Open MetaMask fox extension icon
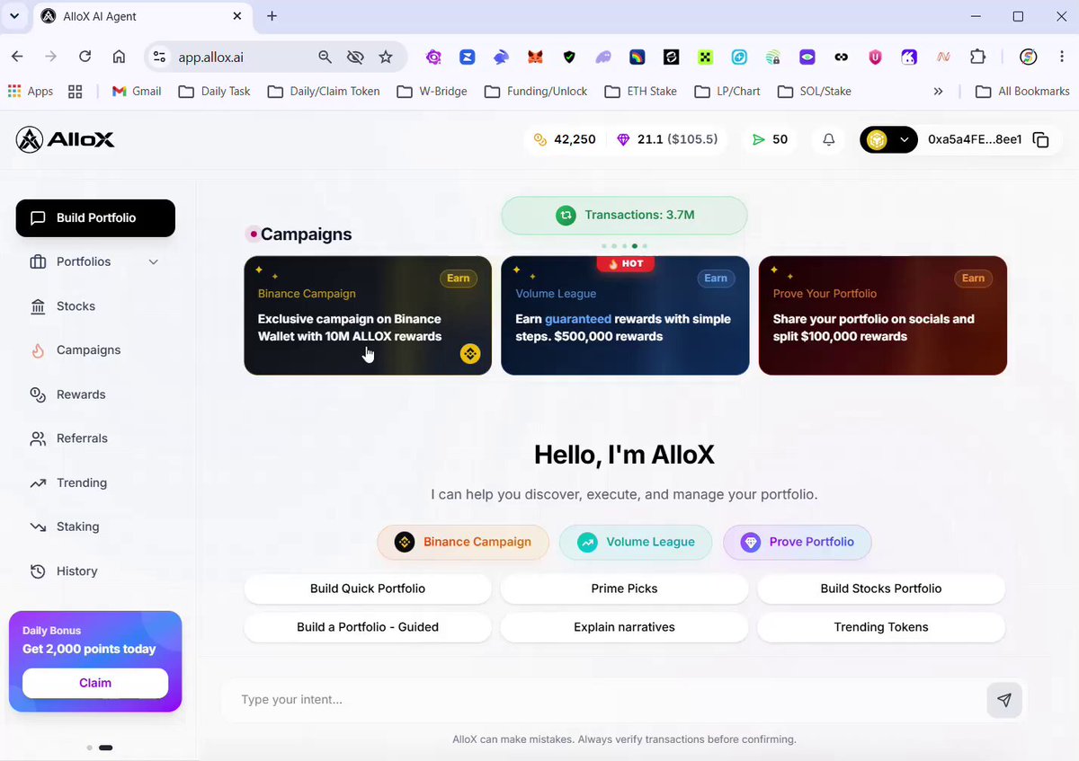Image resolution: width=1079 pixels, height=761 pixels. 535,57
